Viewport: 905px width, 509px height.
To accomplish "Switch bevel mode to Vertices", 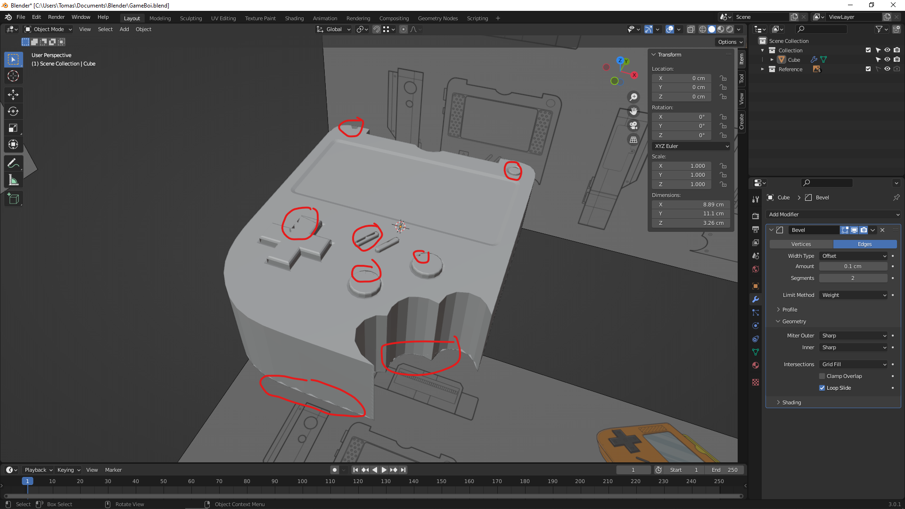I will click(x=801, y=244).
